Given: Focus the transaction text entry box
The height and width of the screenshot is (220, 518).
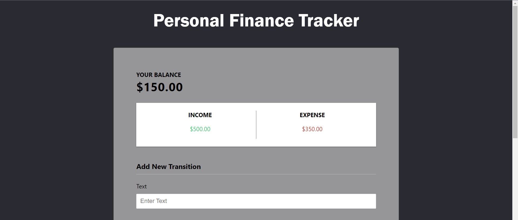Looking at the screenshot, I should [x=256, y=201].
